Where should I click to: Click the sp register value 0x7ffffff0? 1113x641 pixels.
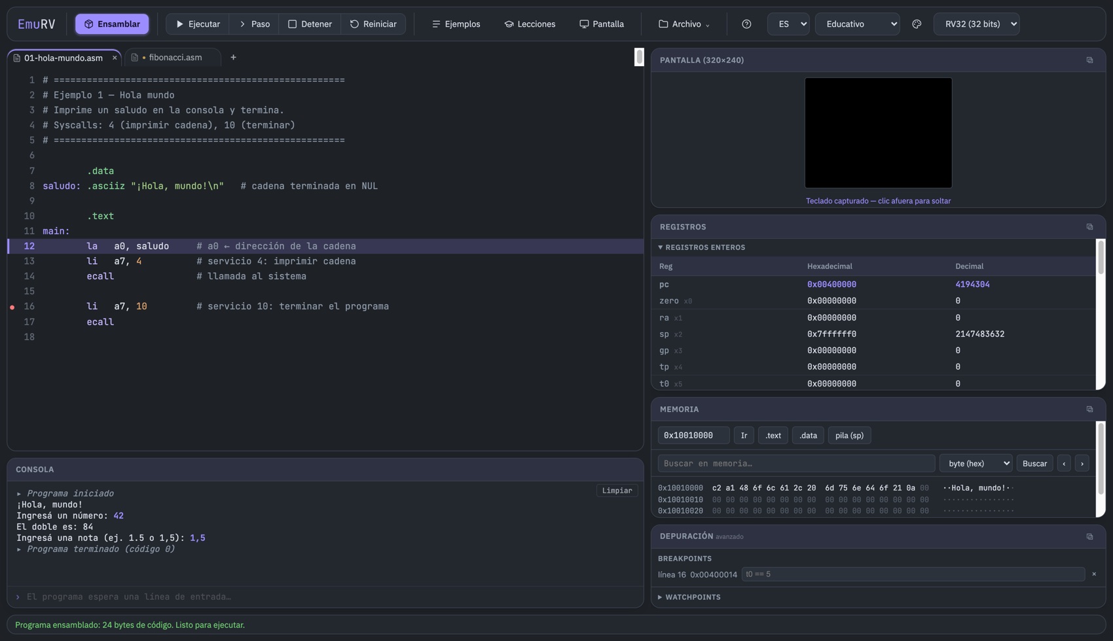point(831,334)
